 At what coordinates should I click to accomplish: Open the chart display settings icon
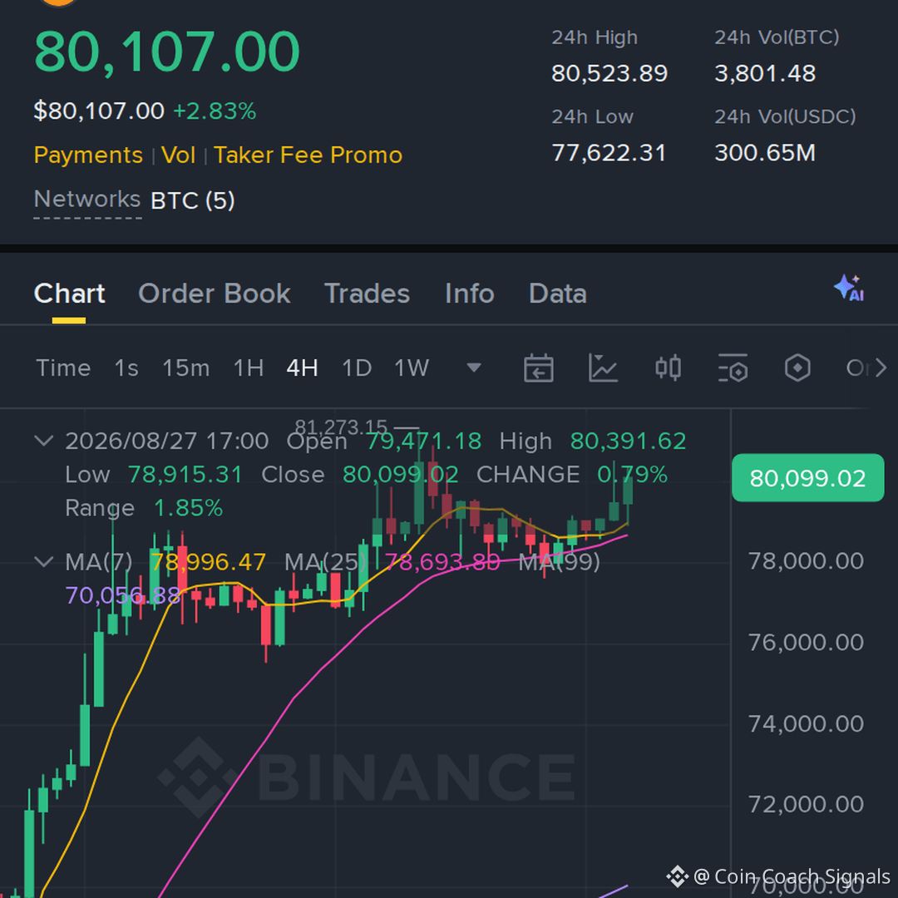pos(733,368)
